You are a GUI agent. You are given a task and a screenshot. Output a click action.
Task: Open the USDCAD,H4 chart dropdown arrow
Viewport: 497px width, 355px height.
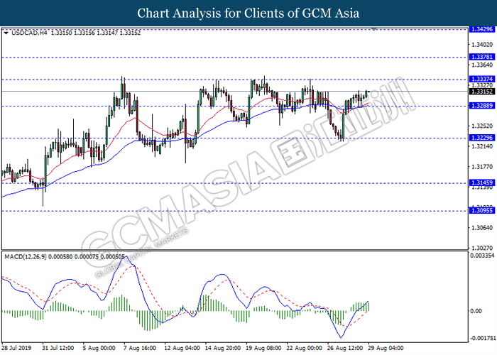(6, 33)
